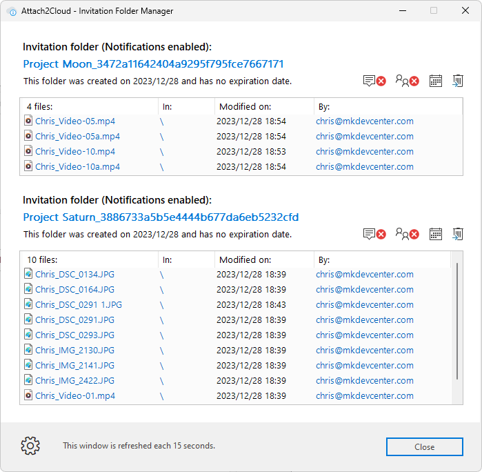This screenshot has height=472, width=482.
Task: Open file Chris_Video-05a.mp4
Action: coord(77,137)
